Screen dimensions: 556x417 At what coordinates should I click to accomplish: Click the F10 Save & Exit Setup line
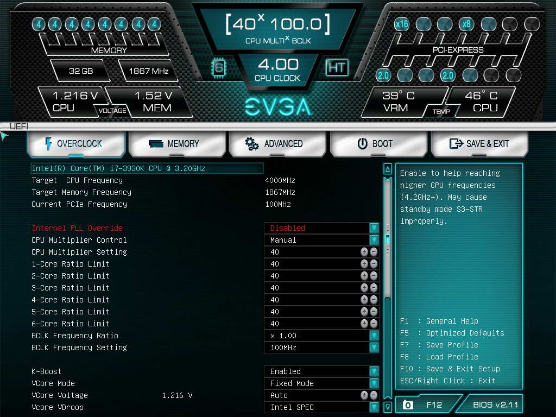tap(450, 369)
